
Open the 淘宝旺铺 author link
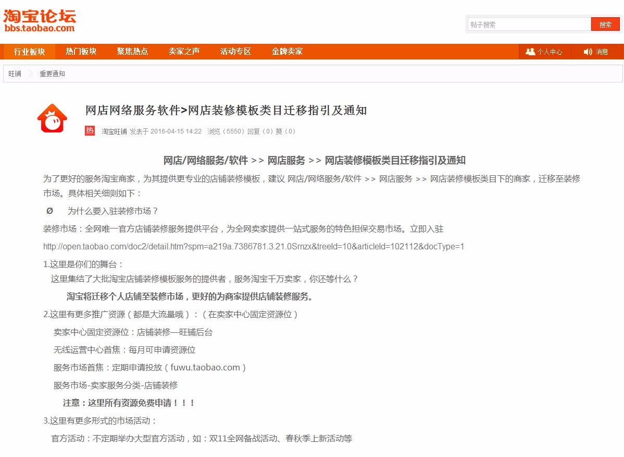pos(114,131)
